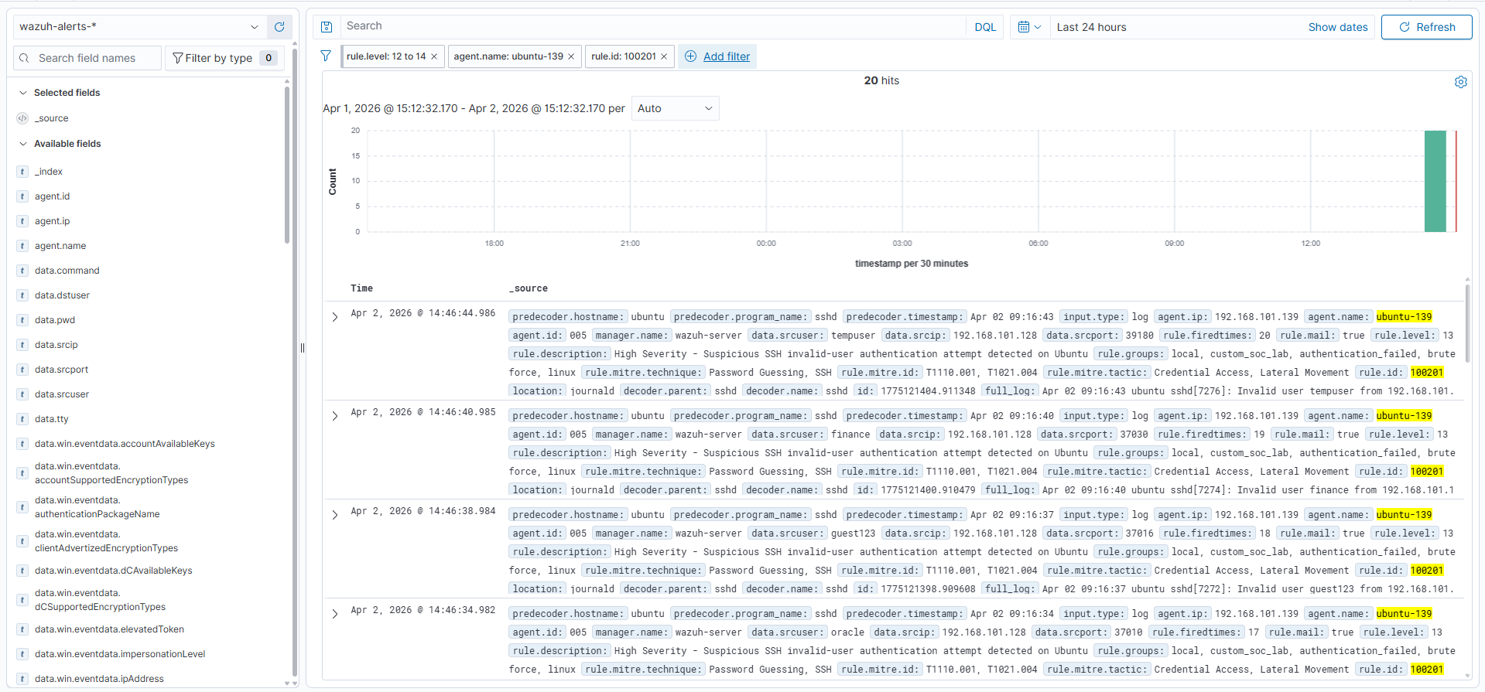
Task: Click the data.dstuser field type icon
Action: (22, 295)
